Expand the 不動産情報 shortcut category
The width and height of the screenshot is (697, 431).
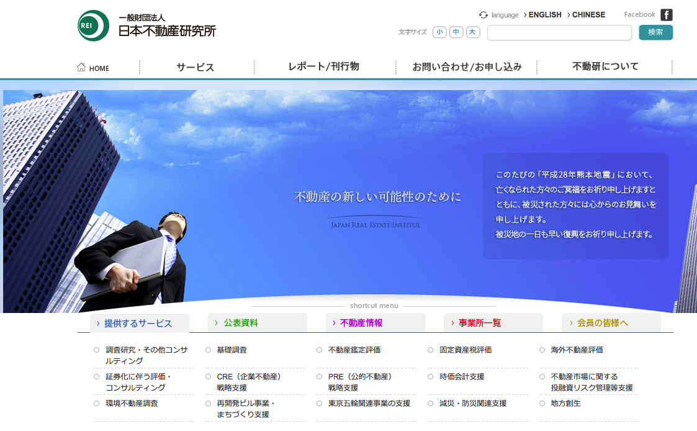362,322
